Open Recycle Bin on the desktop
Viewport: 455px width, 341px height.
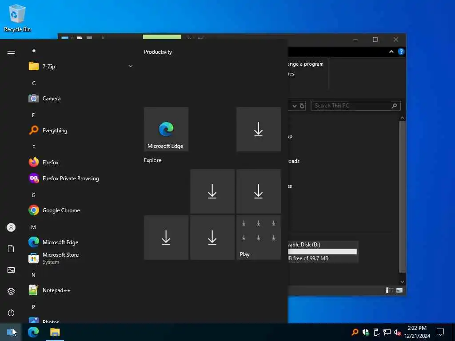click(x=17, y=18)
